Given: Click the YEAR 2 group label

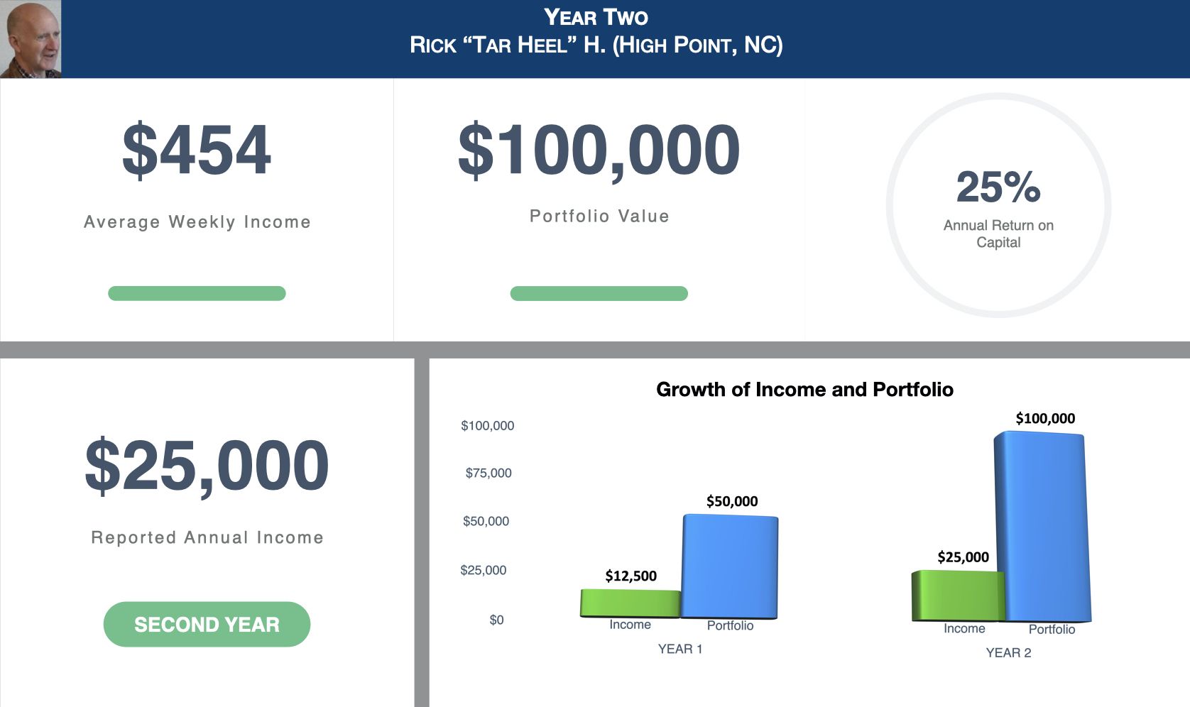Looking at the screenshot, I should coord(1008,653).
